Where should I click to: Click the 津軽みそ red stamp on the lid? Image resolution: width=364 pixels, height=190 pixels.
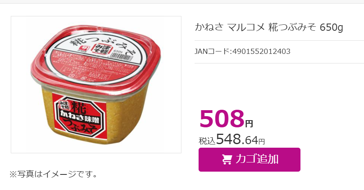[103, 50]
